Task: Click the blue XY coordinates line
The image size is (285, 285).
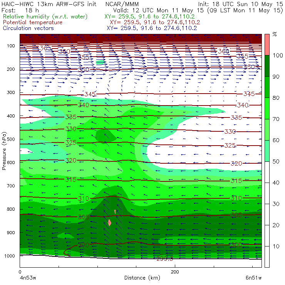Action: 152,28
